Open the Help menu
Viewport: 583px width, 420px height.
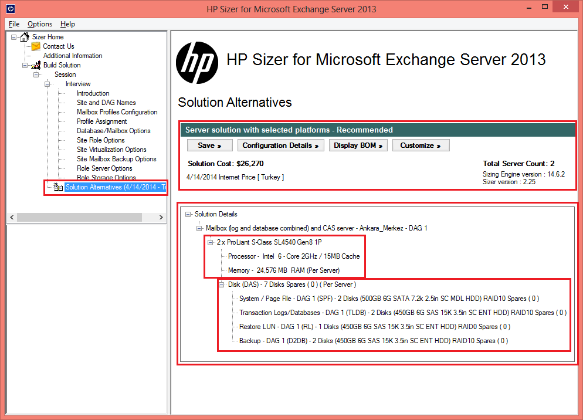(67, 24)
